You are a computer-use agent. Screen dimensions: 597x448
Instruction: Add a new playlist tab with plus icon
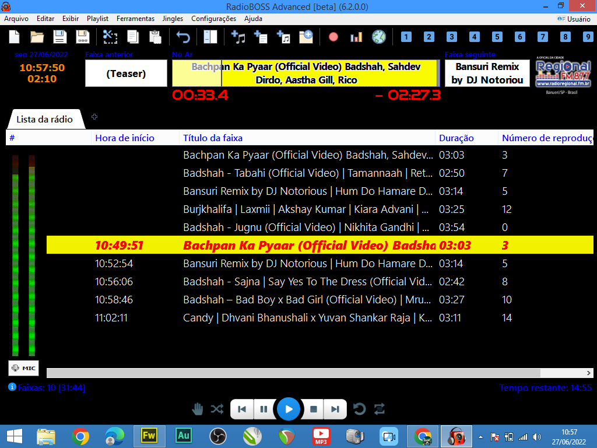pyautogui.click(x=94, y=117)
